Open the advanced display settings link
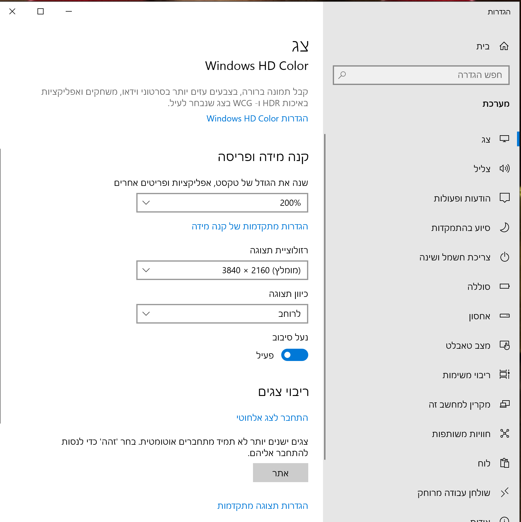The image size is (521, 522). tap(263, 506)
